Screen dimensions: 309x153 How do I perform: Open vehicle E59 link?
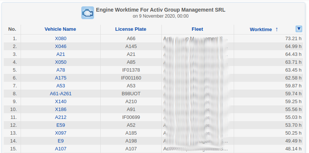pos(60,125)
